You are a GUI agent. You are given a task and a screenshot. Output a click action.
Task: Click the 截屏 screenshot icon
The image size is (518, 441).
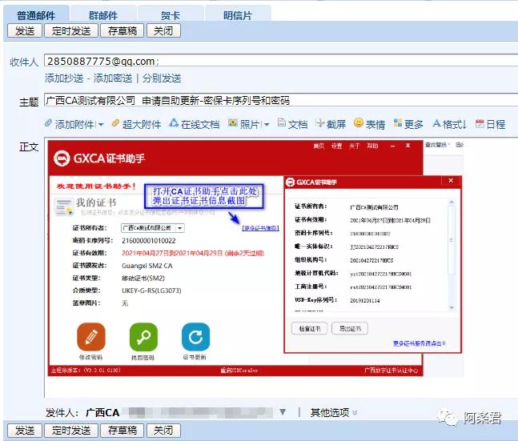point(319,123)
